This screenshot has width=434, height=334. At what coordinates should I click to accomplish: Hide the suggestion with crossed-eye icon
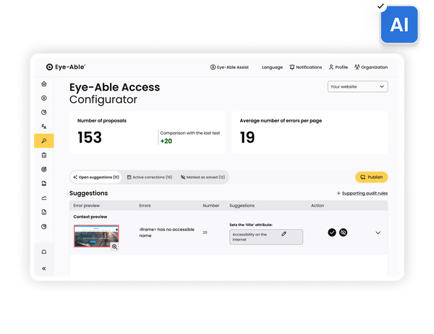344,232
